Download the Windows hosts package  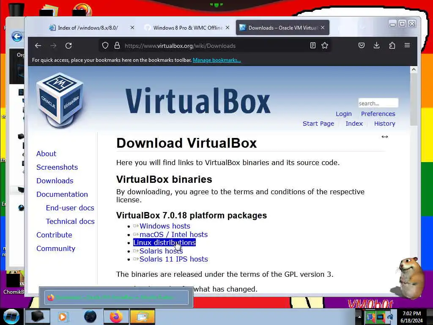[x=165, y=226]
